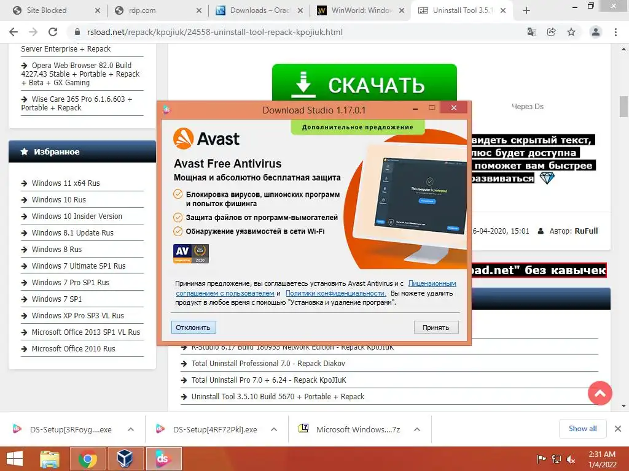629x471 pixels.
Task: Open Microsoft Office 2010 Rus link
Action: [74, 349]
